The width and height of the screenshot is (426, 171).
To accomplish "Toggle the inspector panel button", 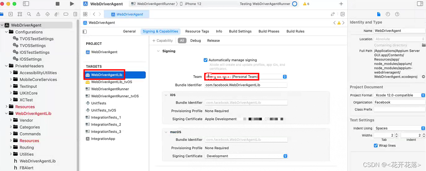I will click(420, 4).
